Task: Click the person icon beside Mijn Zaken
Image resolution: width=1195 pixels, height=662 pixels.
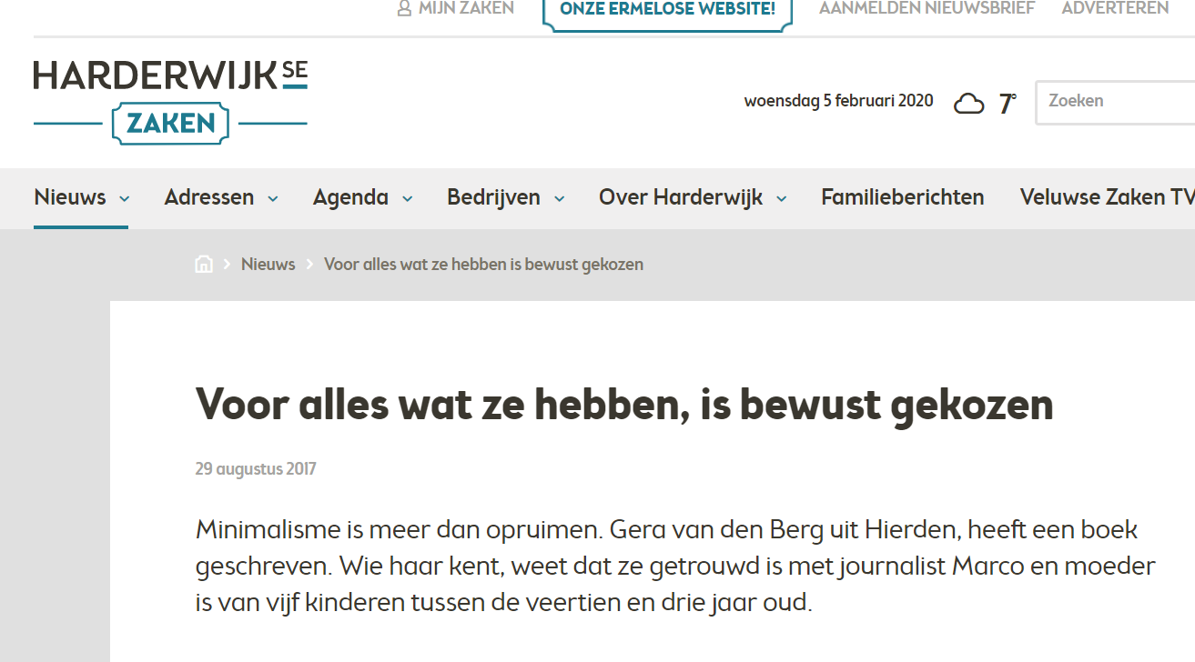Action: [x=405, y=9]
